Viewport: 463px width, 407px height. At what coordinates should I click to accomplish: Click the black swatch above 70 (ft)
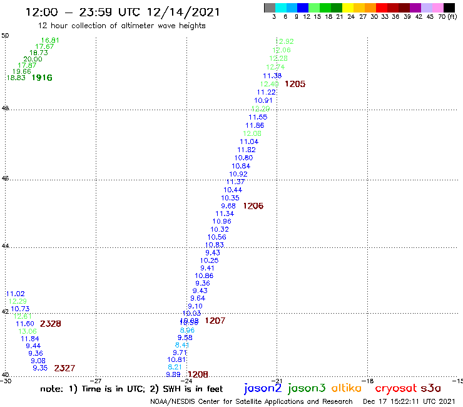[449, 8]
